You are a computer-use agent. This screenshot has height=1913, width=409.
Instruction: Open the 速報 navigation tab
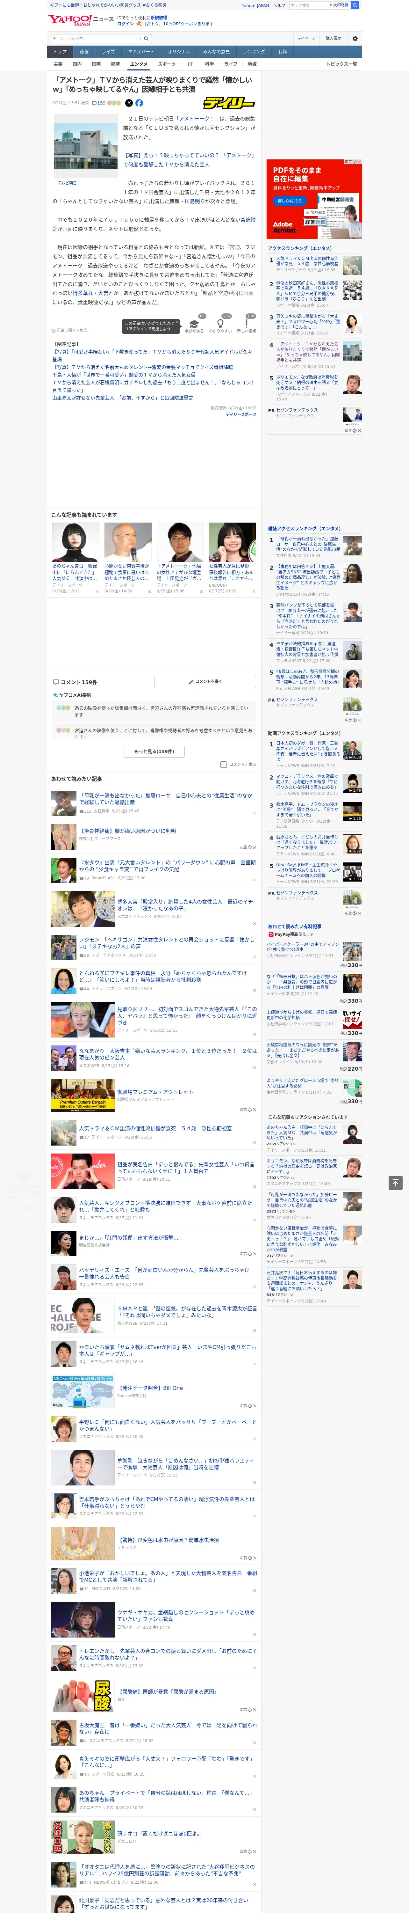point(84,52)
